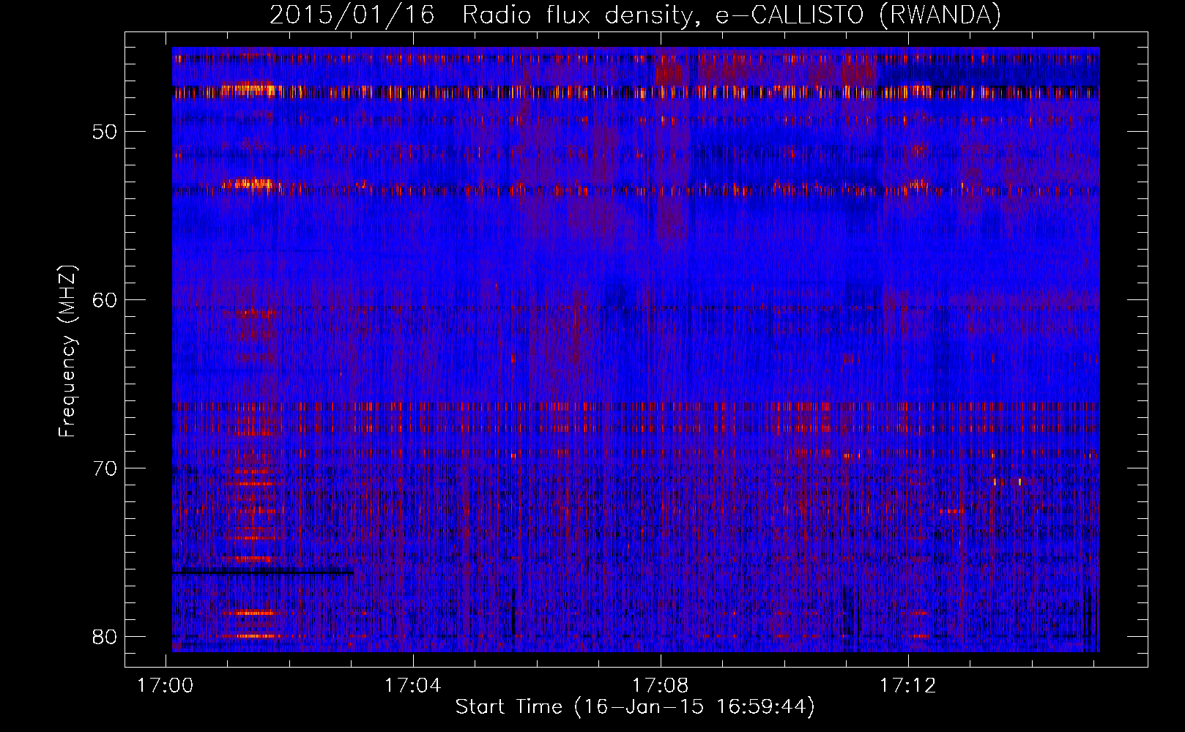Click the "Frequency (MHZ)" y-axis label
1185x732 pixels.
tap(67, 351)
